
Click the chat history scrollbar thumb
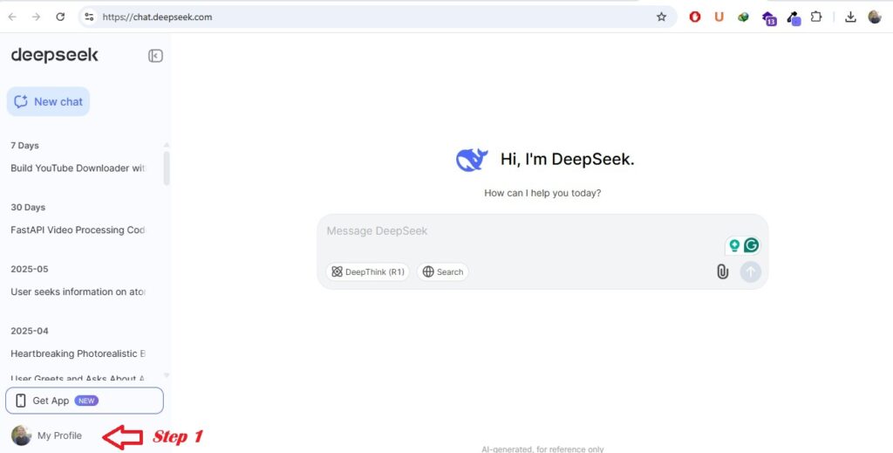(x=167, y=168)
